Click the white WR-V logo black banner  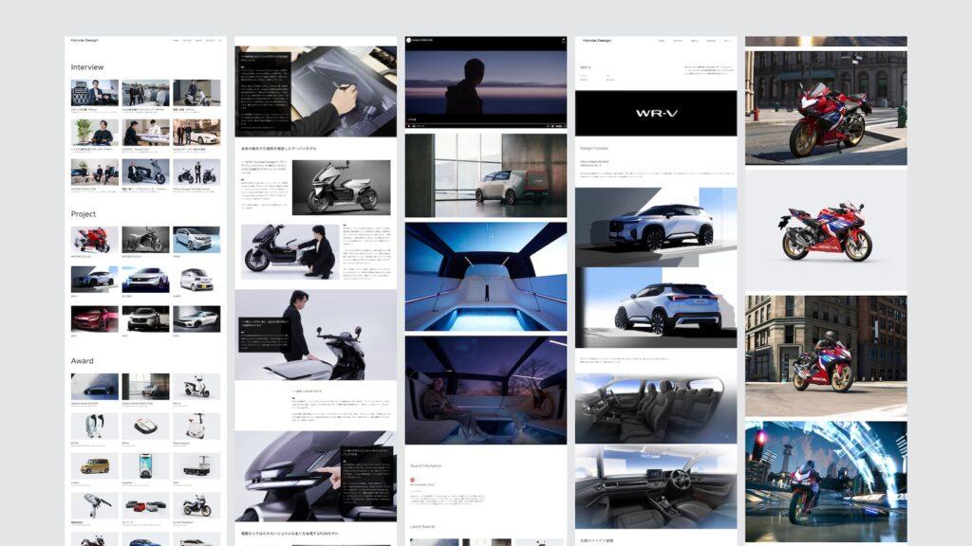tap(655, 113)
